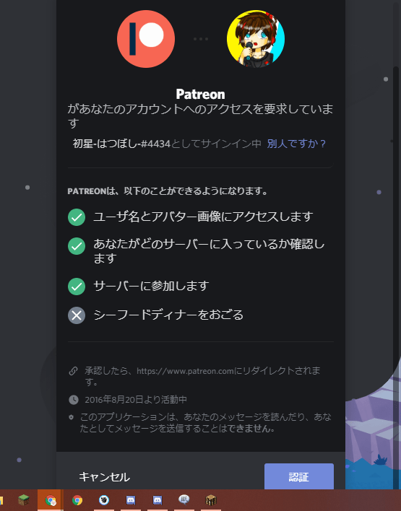The width and height of the screenshot is (401, 511).
Task: Click the Patreon logo circle
Action: pos(146,39)
